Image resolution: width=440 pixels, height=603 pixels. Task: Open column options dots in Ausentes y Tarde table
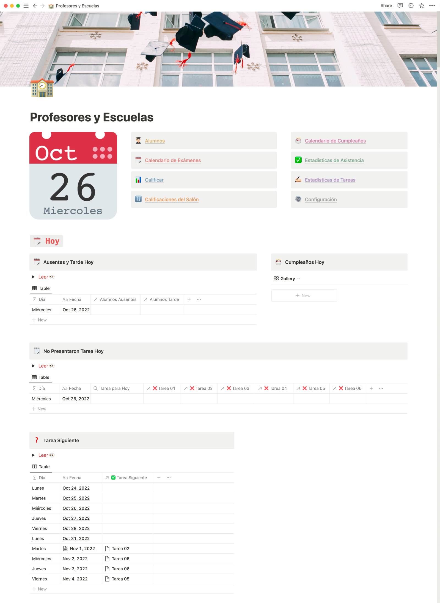tap(199, 299)
